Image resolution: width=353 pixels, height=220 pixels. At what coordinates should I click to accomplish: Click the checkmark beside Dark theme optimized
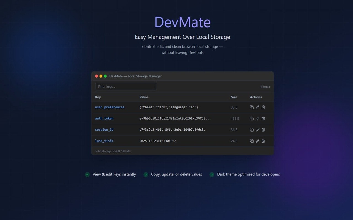tap(212, 174)
